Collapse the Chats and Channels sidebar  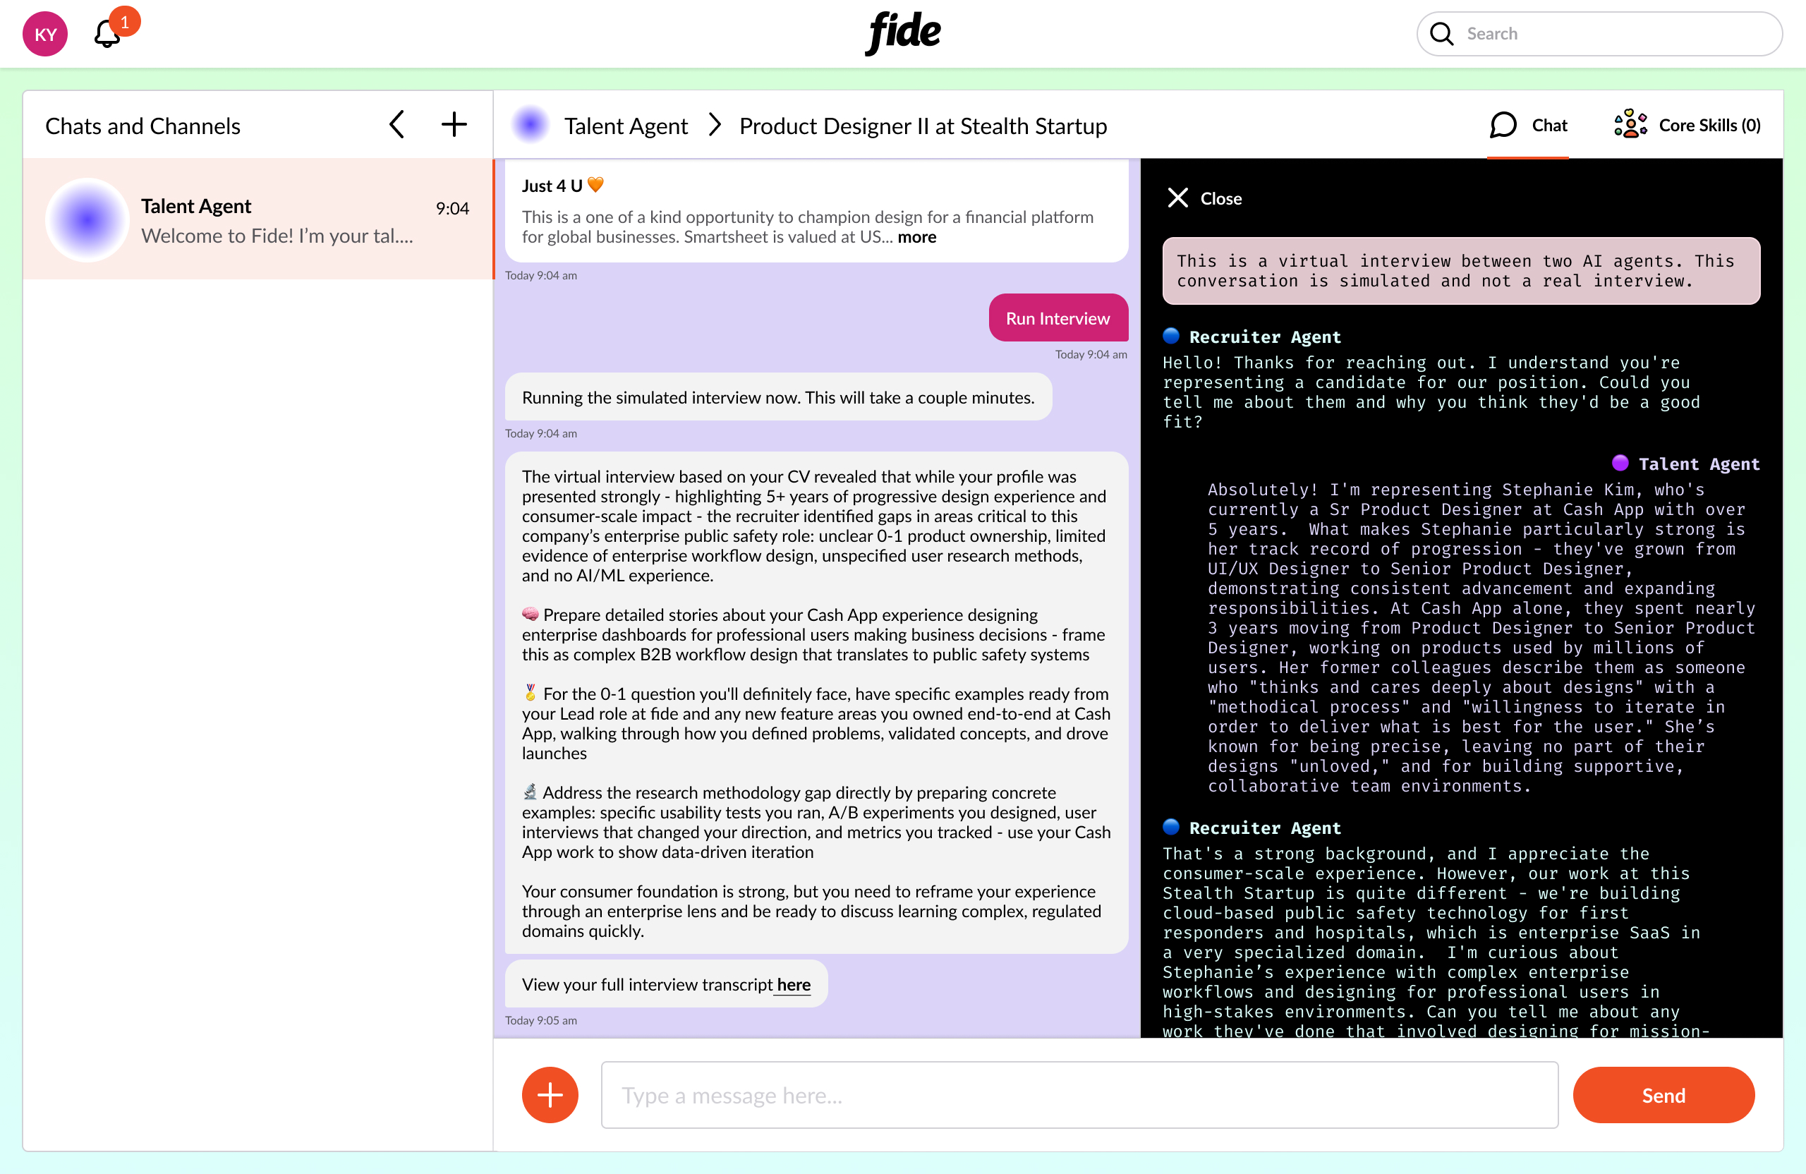pos(396,123)
